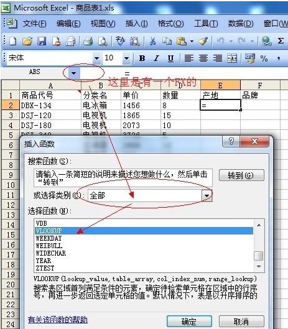Click the help question-mark button in the dialog
The height and width of the screenshot is (329, 288).
coord(231,141)
